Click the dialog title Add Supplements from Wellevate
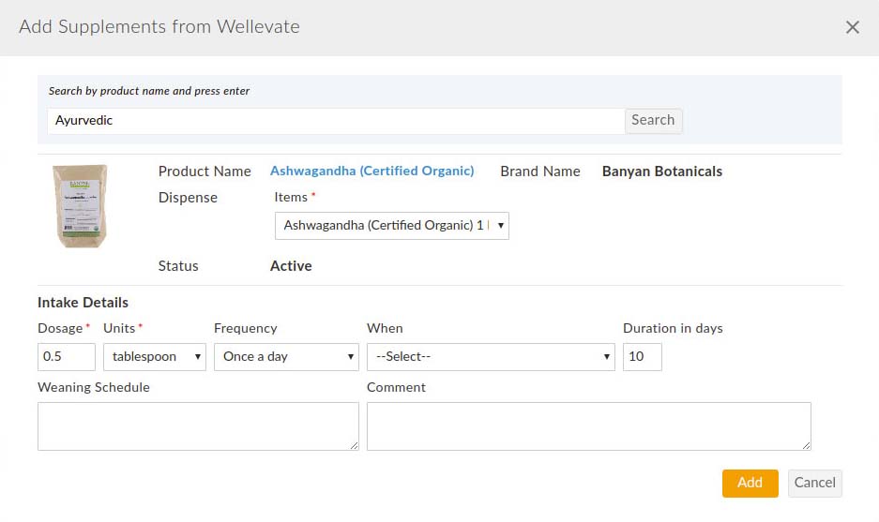This screenshot has width=879, height=522. click(159, 27)
